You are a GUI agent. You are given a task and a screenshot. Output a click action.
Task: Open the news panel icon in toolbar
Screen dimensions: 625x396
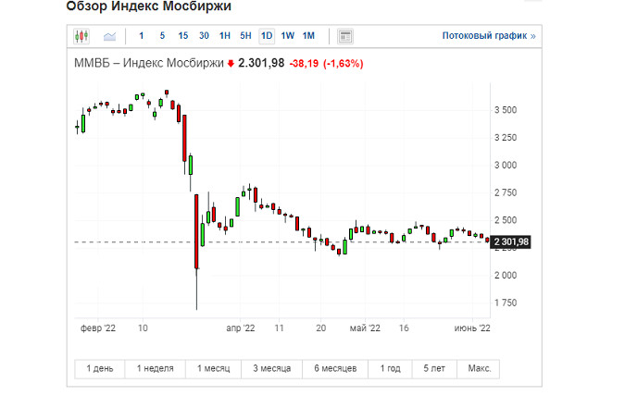click(345, 36)
